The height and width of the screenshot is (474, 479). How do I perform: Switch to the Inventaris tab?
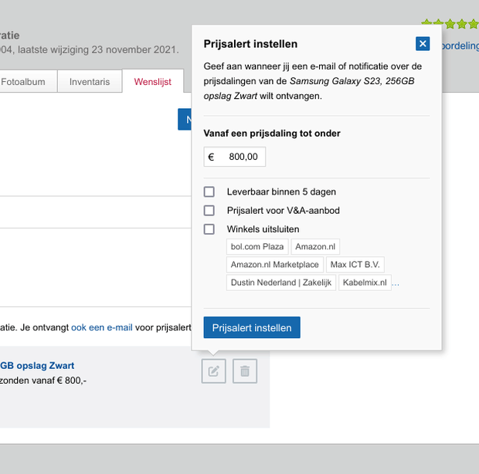pyautogui.click(x=90, y=82)
